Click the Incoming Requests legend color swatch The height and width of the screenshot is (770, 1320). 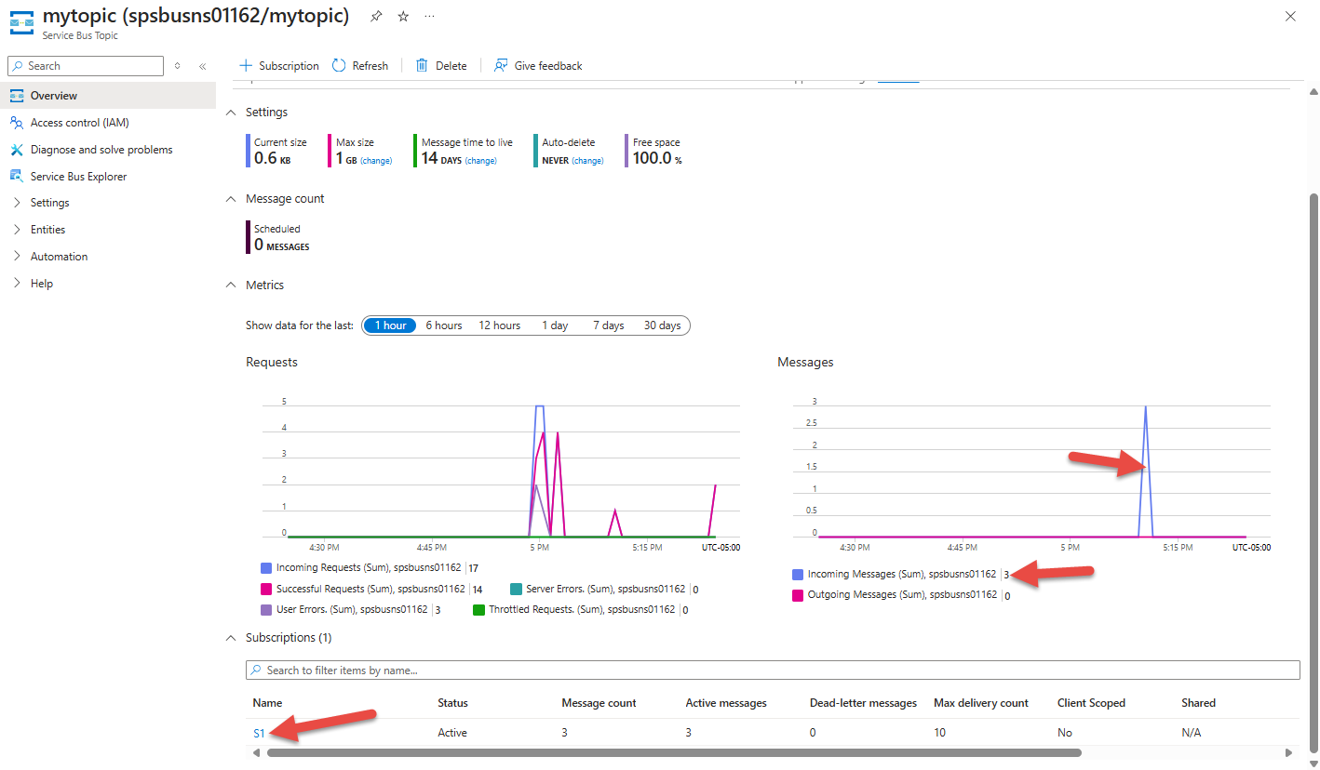coord(266,567)
